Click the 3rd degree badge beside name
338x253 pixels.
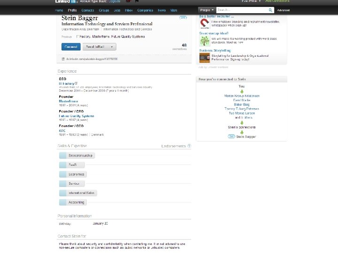click(183, 18)
